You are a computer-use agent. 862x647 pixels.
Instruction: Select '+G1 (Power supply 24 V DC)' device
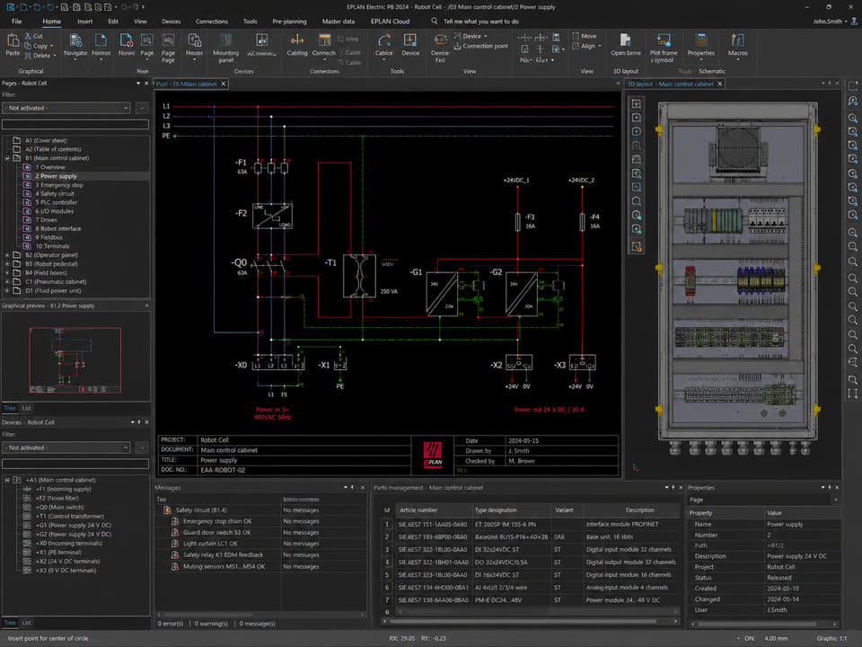pyautogui.click(x=74, y=526)
